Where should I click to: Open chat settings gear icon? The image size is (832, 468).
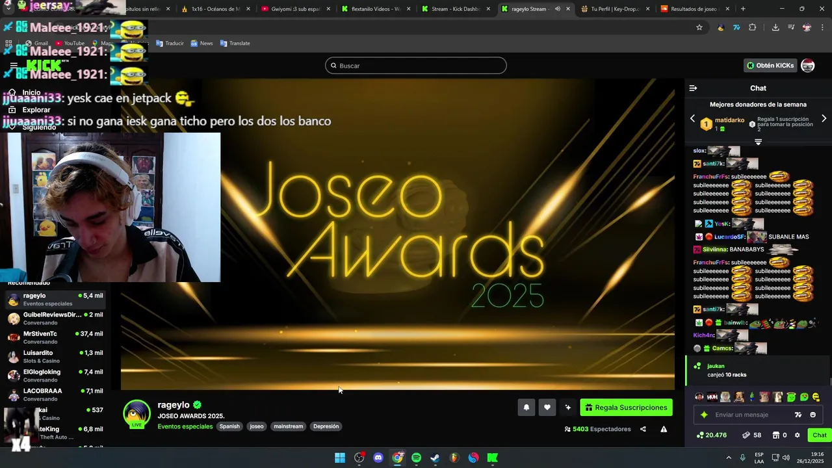797,435
